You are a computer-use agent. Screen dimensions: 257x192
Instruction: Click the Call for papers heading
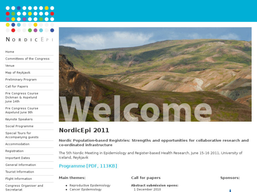point(146,178)
